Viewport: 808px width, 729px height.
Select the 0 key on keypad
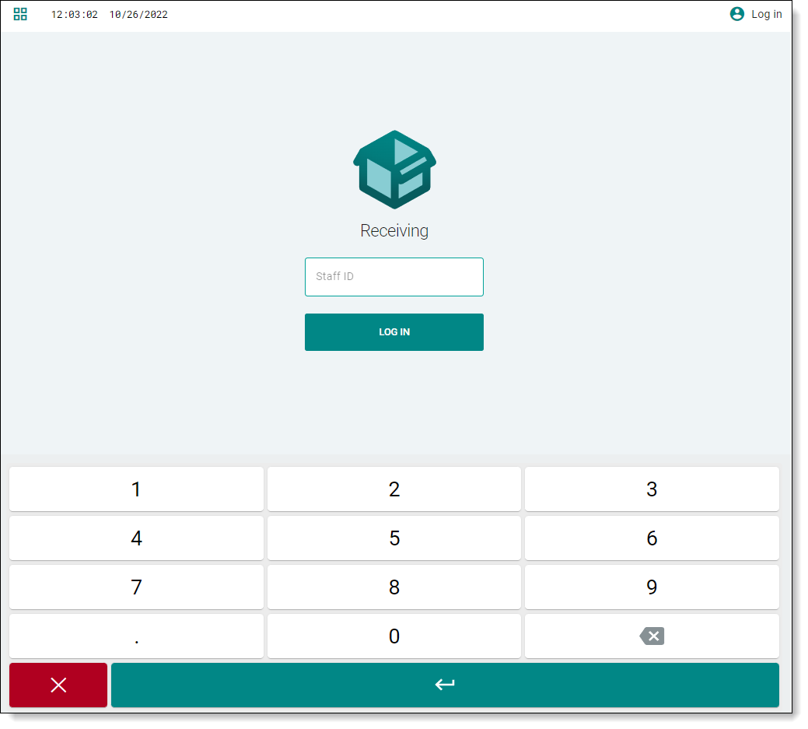(x=394, y=636)
